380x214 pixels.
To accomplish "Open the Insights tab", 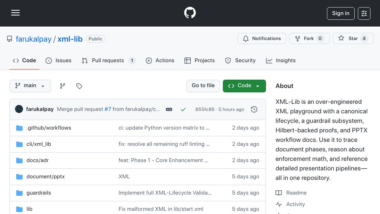I will pos(281,60).
